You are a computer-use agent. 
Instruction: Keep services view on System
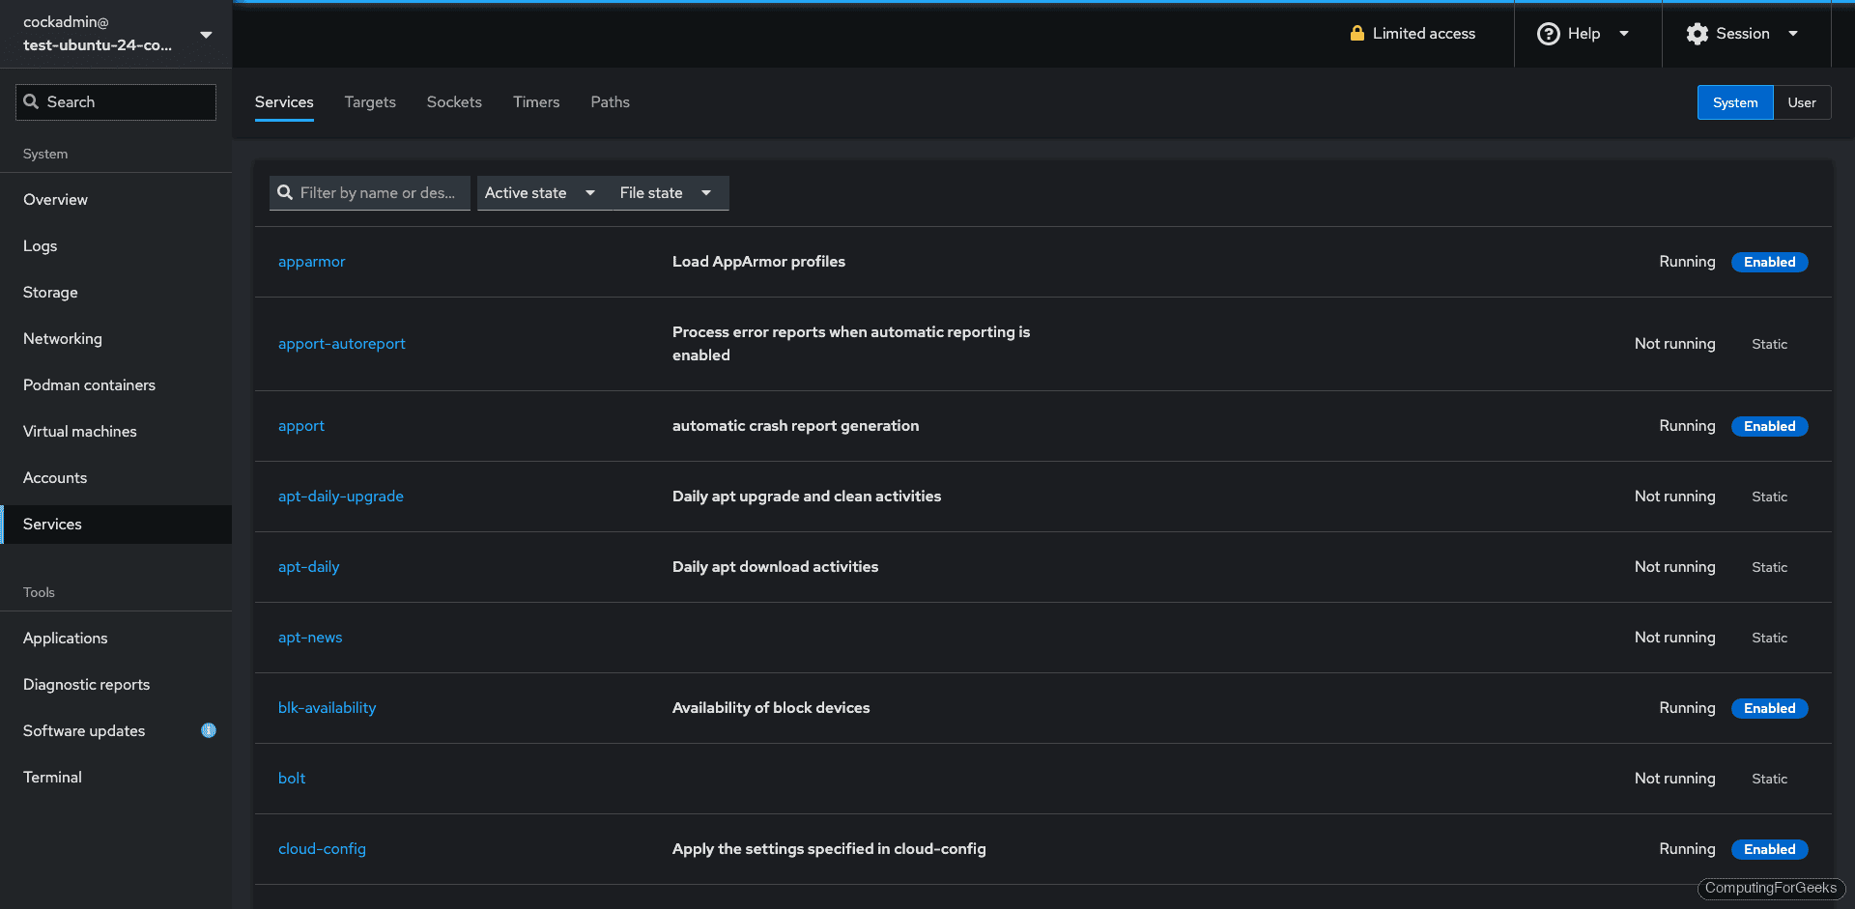point(1734,101)
